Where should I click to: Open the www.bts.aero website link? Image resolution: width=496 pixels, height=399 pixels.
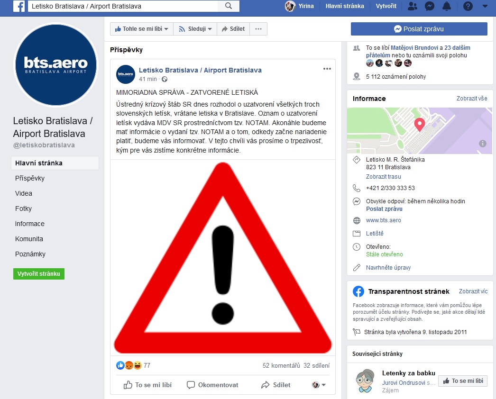tap(384, 220)
